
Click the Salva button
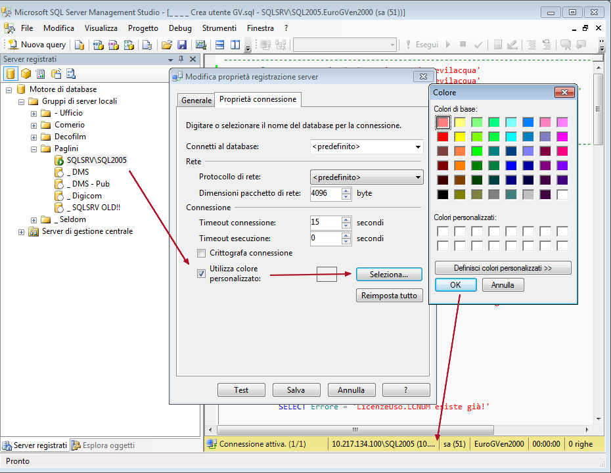pos(296,390)
